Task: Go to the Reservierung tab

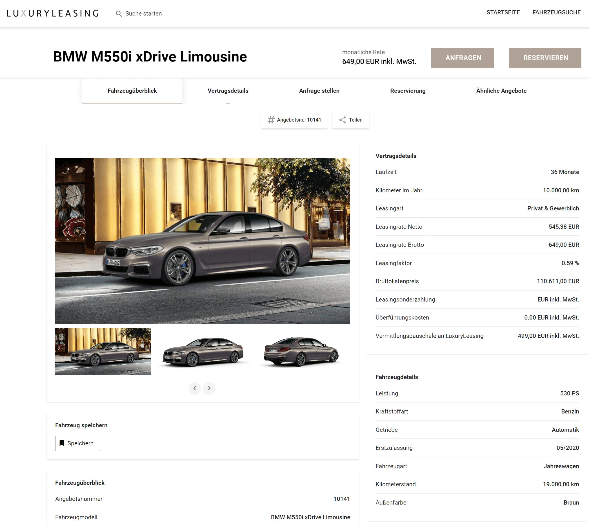Action: [x=408, y=91]
